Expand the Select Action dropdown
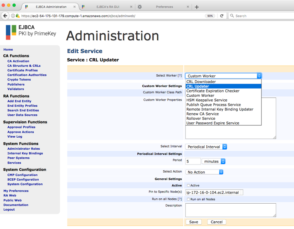 [x=204, y=172]
